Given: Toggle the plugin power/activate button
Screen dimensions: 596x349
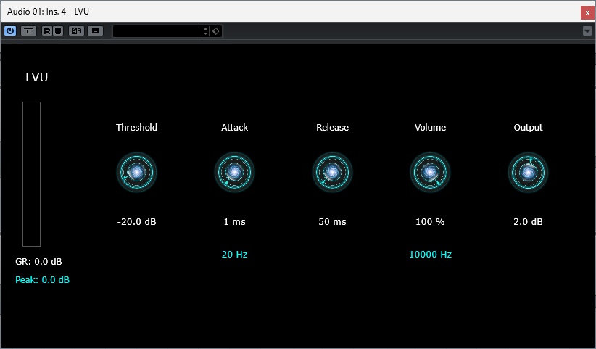Looking at the screenshot, I should [x=10, y=30].
